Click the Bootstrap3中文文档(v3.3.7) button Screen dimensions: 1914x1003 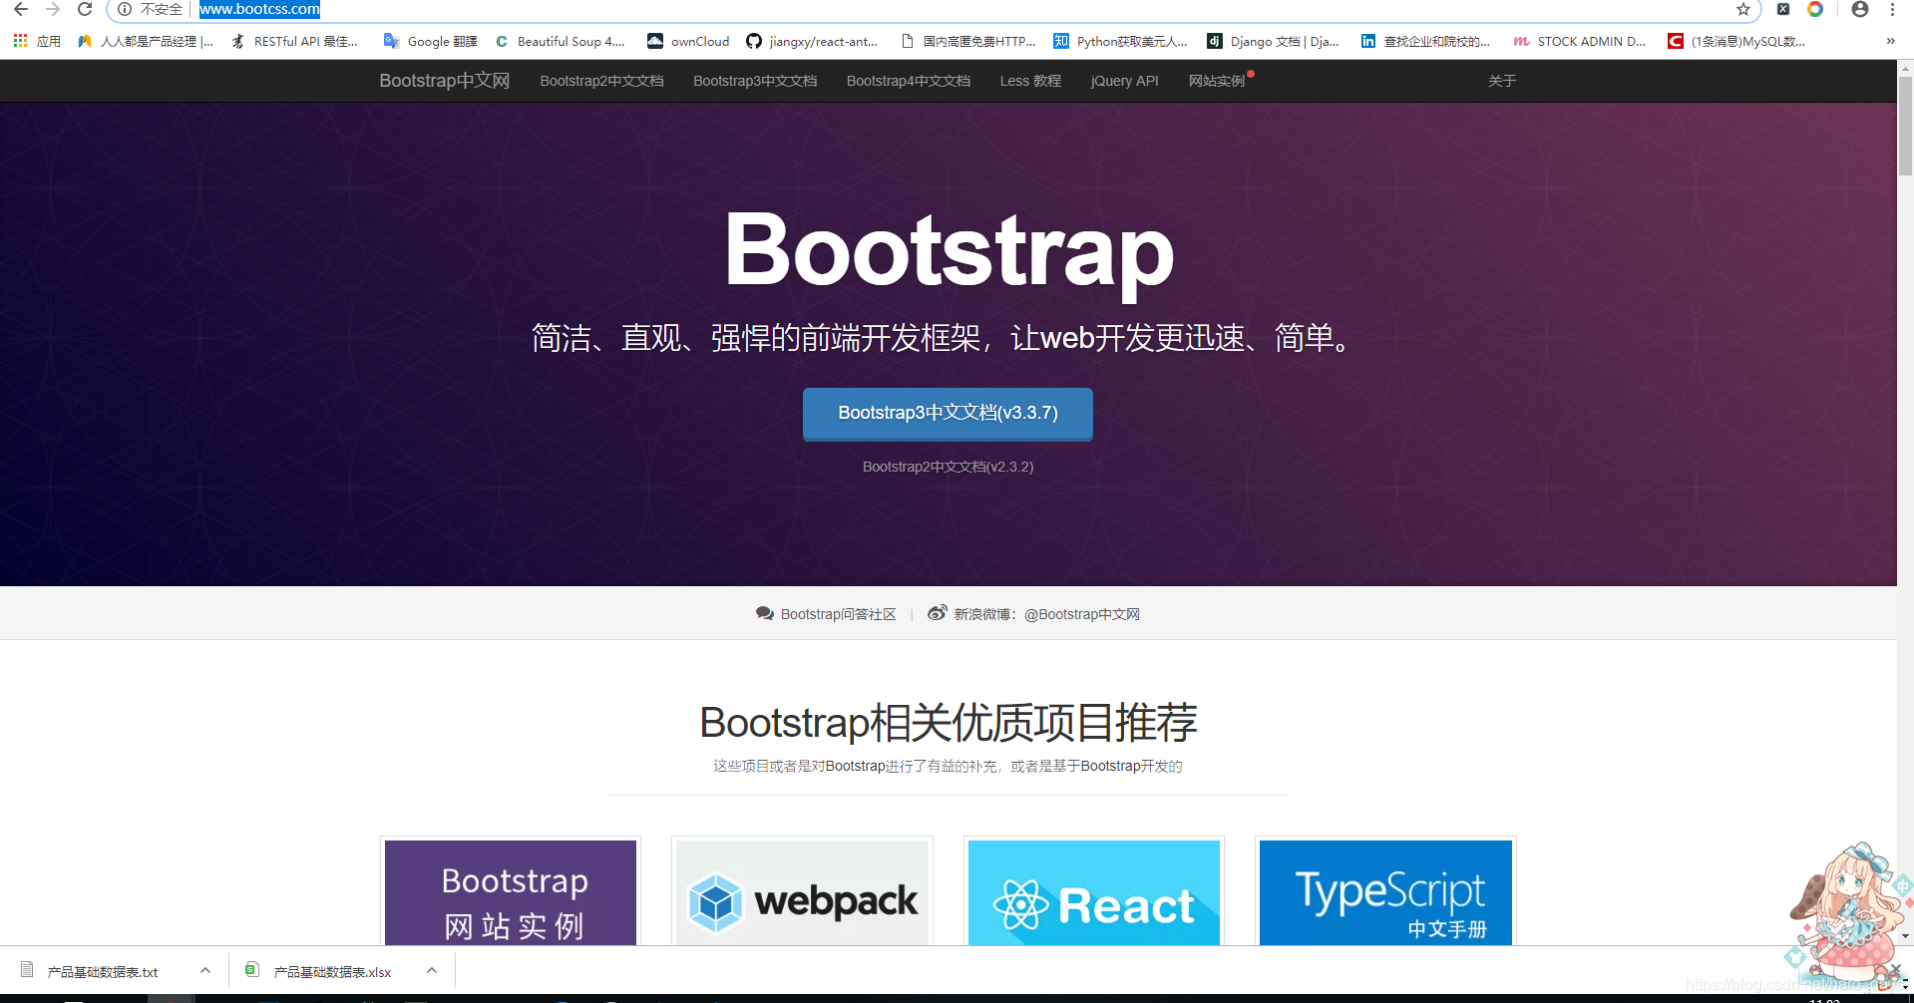click(x=948, y=413)
